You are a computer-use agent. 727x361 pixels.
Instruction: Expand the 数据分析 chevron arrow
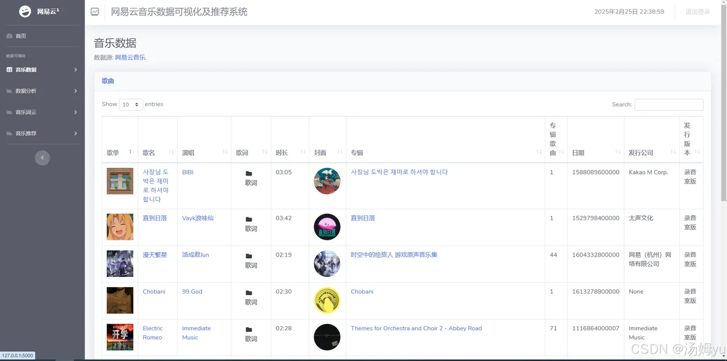[76, 91]
